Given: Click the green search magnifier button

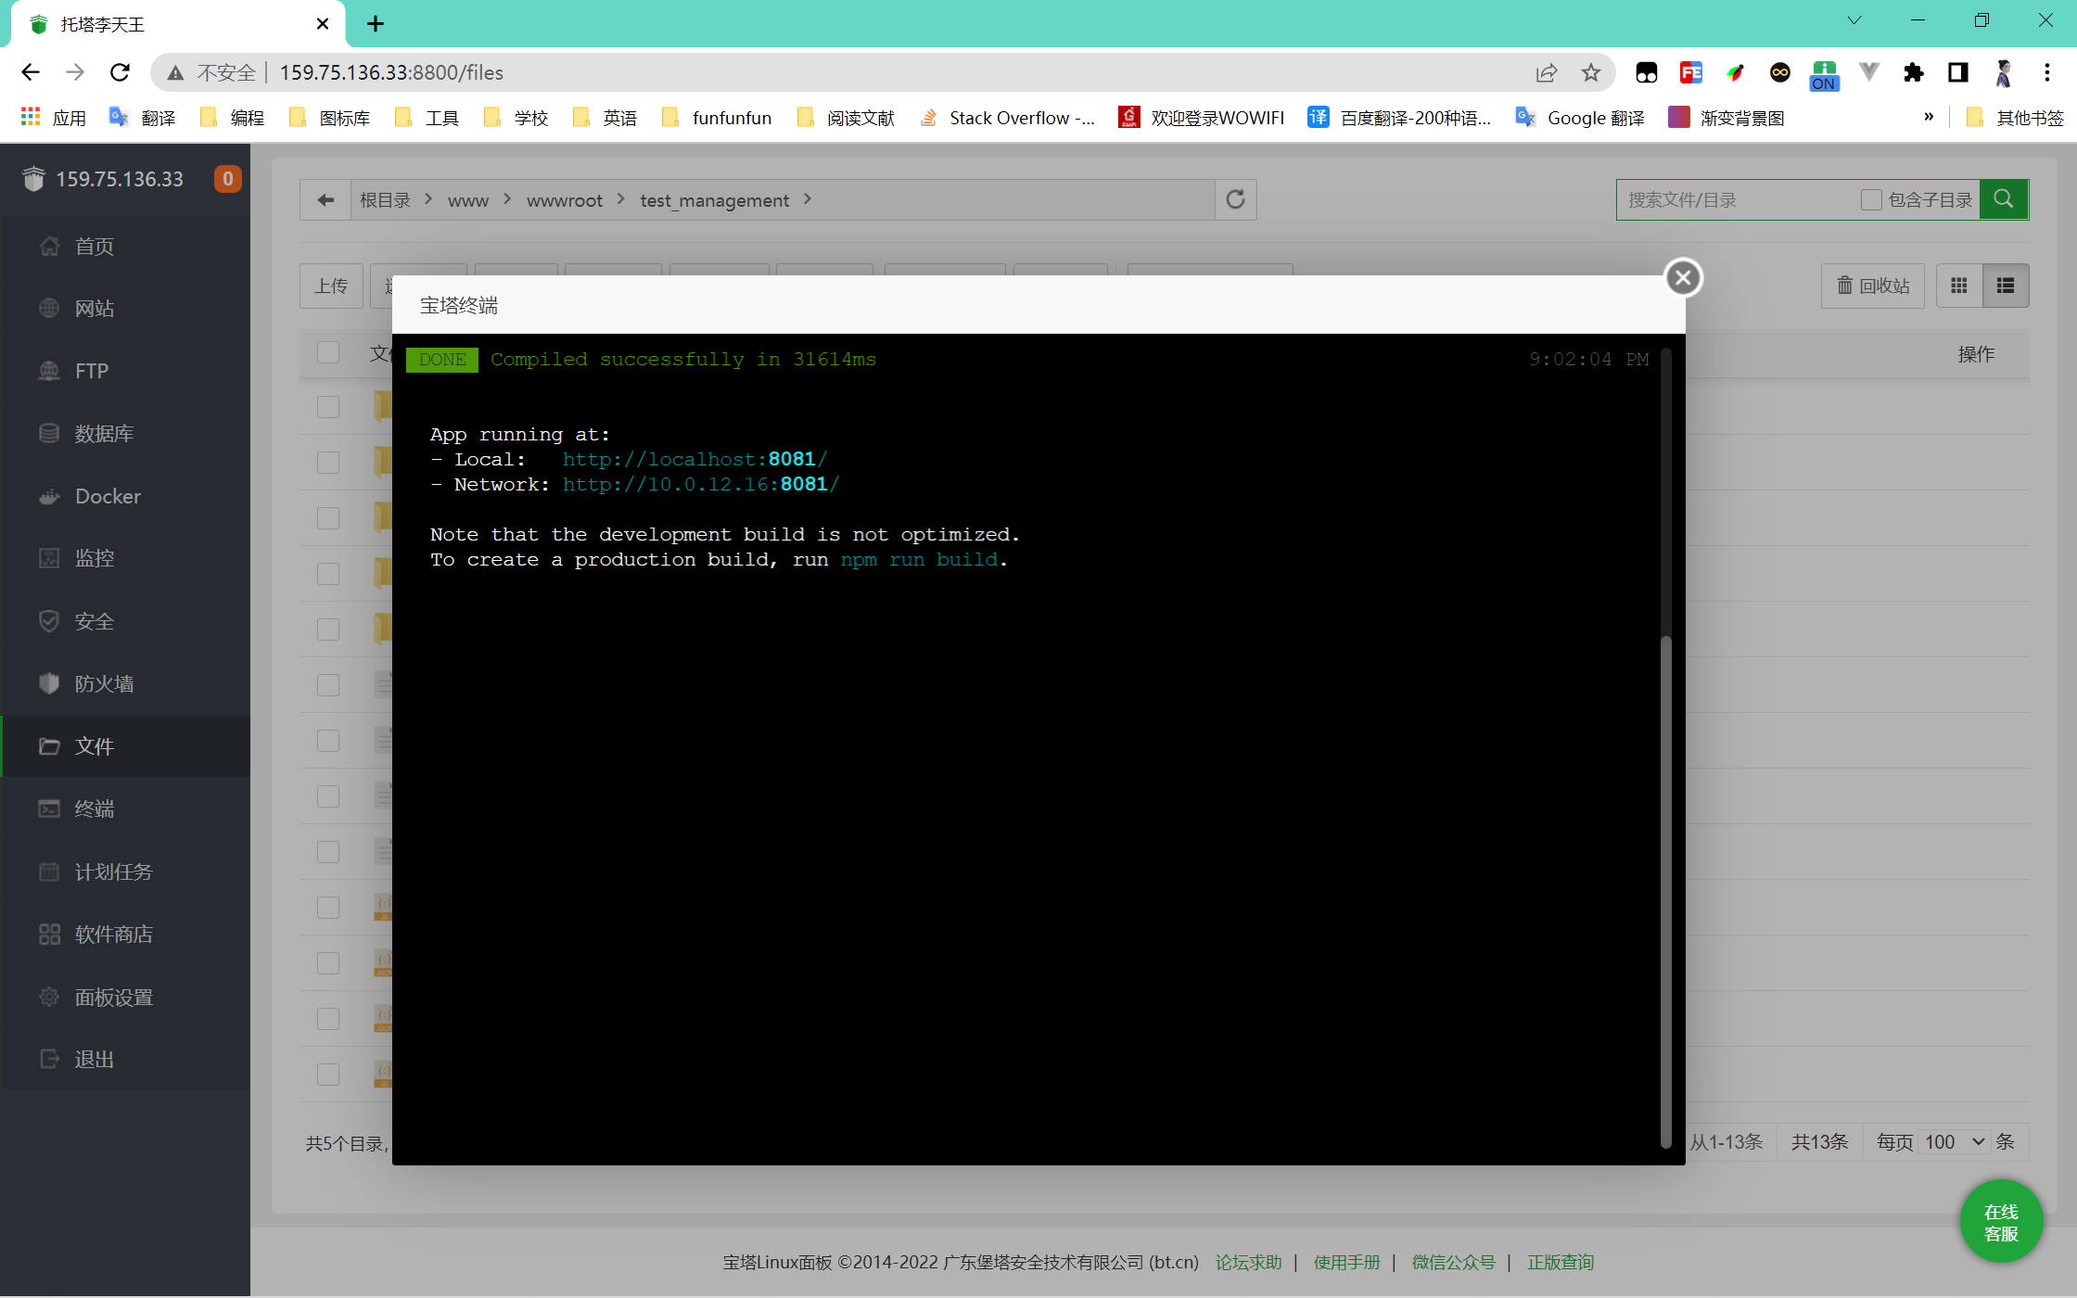Looking at the screenshot, I should point(2003,199).
